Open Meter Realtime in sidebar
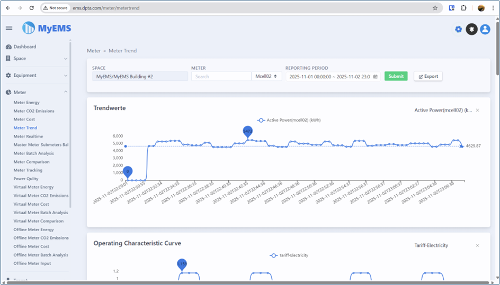500x285 pixels. click(28, 136)
